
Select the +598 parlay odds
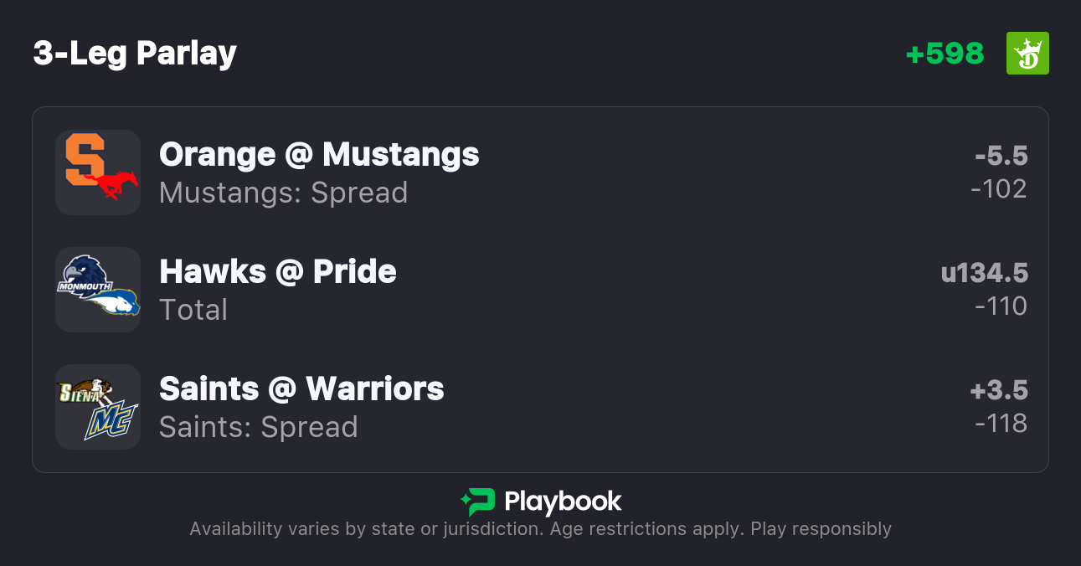[945, 54]
